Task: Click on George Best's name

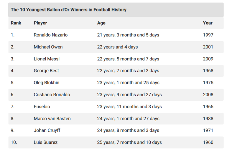Action: pos(46,71)
